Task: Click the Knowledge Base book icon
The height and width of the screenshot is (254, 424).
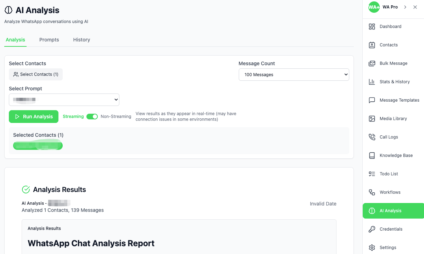Action: coord(372,155)
